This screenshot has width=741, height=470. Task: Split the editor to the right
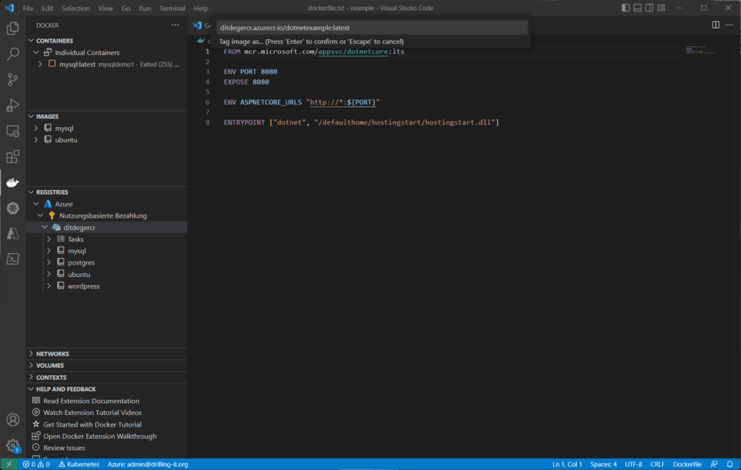(x=716, y=25)
